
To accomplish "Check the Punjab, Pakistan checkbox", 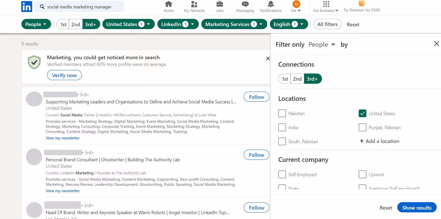I will click(x=363, y=127).
